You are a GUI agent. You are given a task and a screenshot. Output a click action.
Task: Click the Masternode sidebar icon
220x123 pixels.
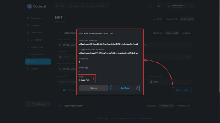point(28,47)
